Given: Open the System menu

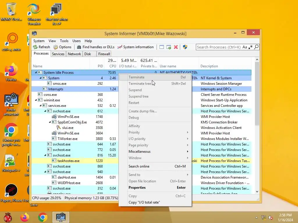Looking at the screenshot, I should (39, 41).
